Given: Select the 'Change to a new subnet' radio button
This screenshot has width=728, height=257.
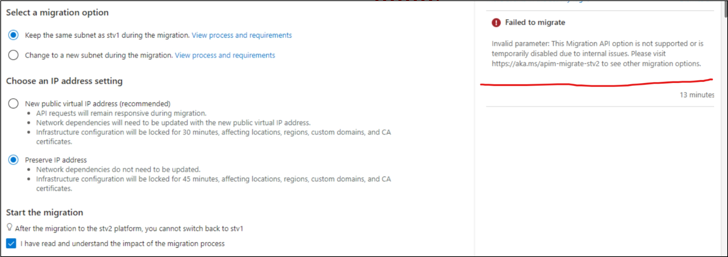Looking at the screenshot, I should pyautogui.click(x=13, y=55).
